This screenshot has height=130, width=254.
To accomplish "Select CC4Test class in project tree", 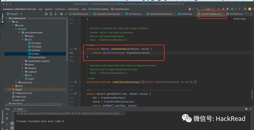I will [x=34, y=50].
